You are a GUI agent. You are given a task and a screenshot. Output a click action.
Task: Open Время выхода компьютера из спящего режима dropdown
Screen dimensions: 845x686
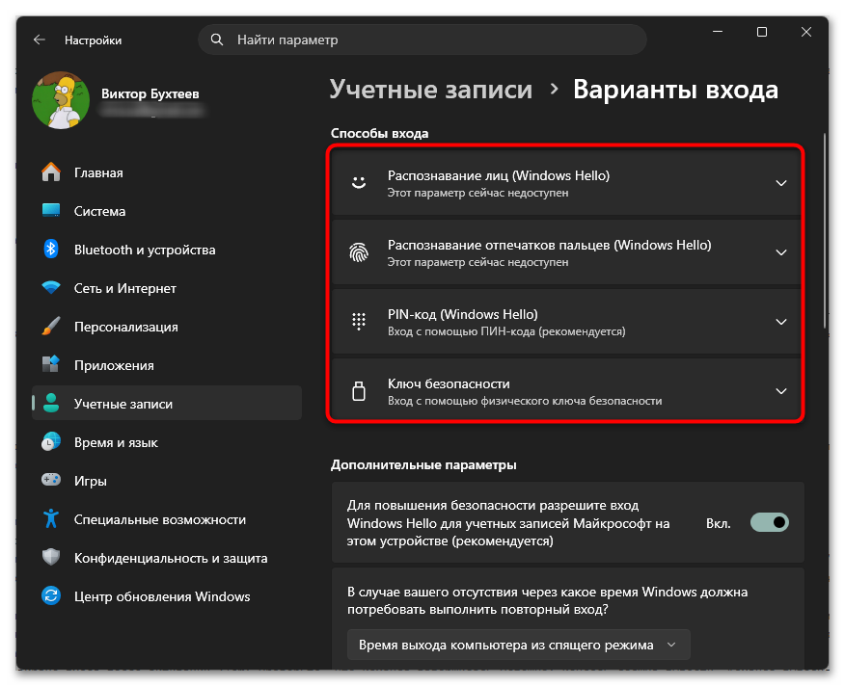coord(518,645)
